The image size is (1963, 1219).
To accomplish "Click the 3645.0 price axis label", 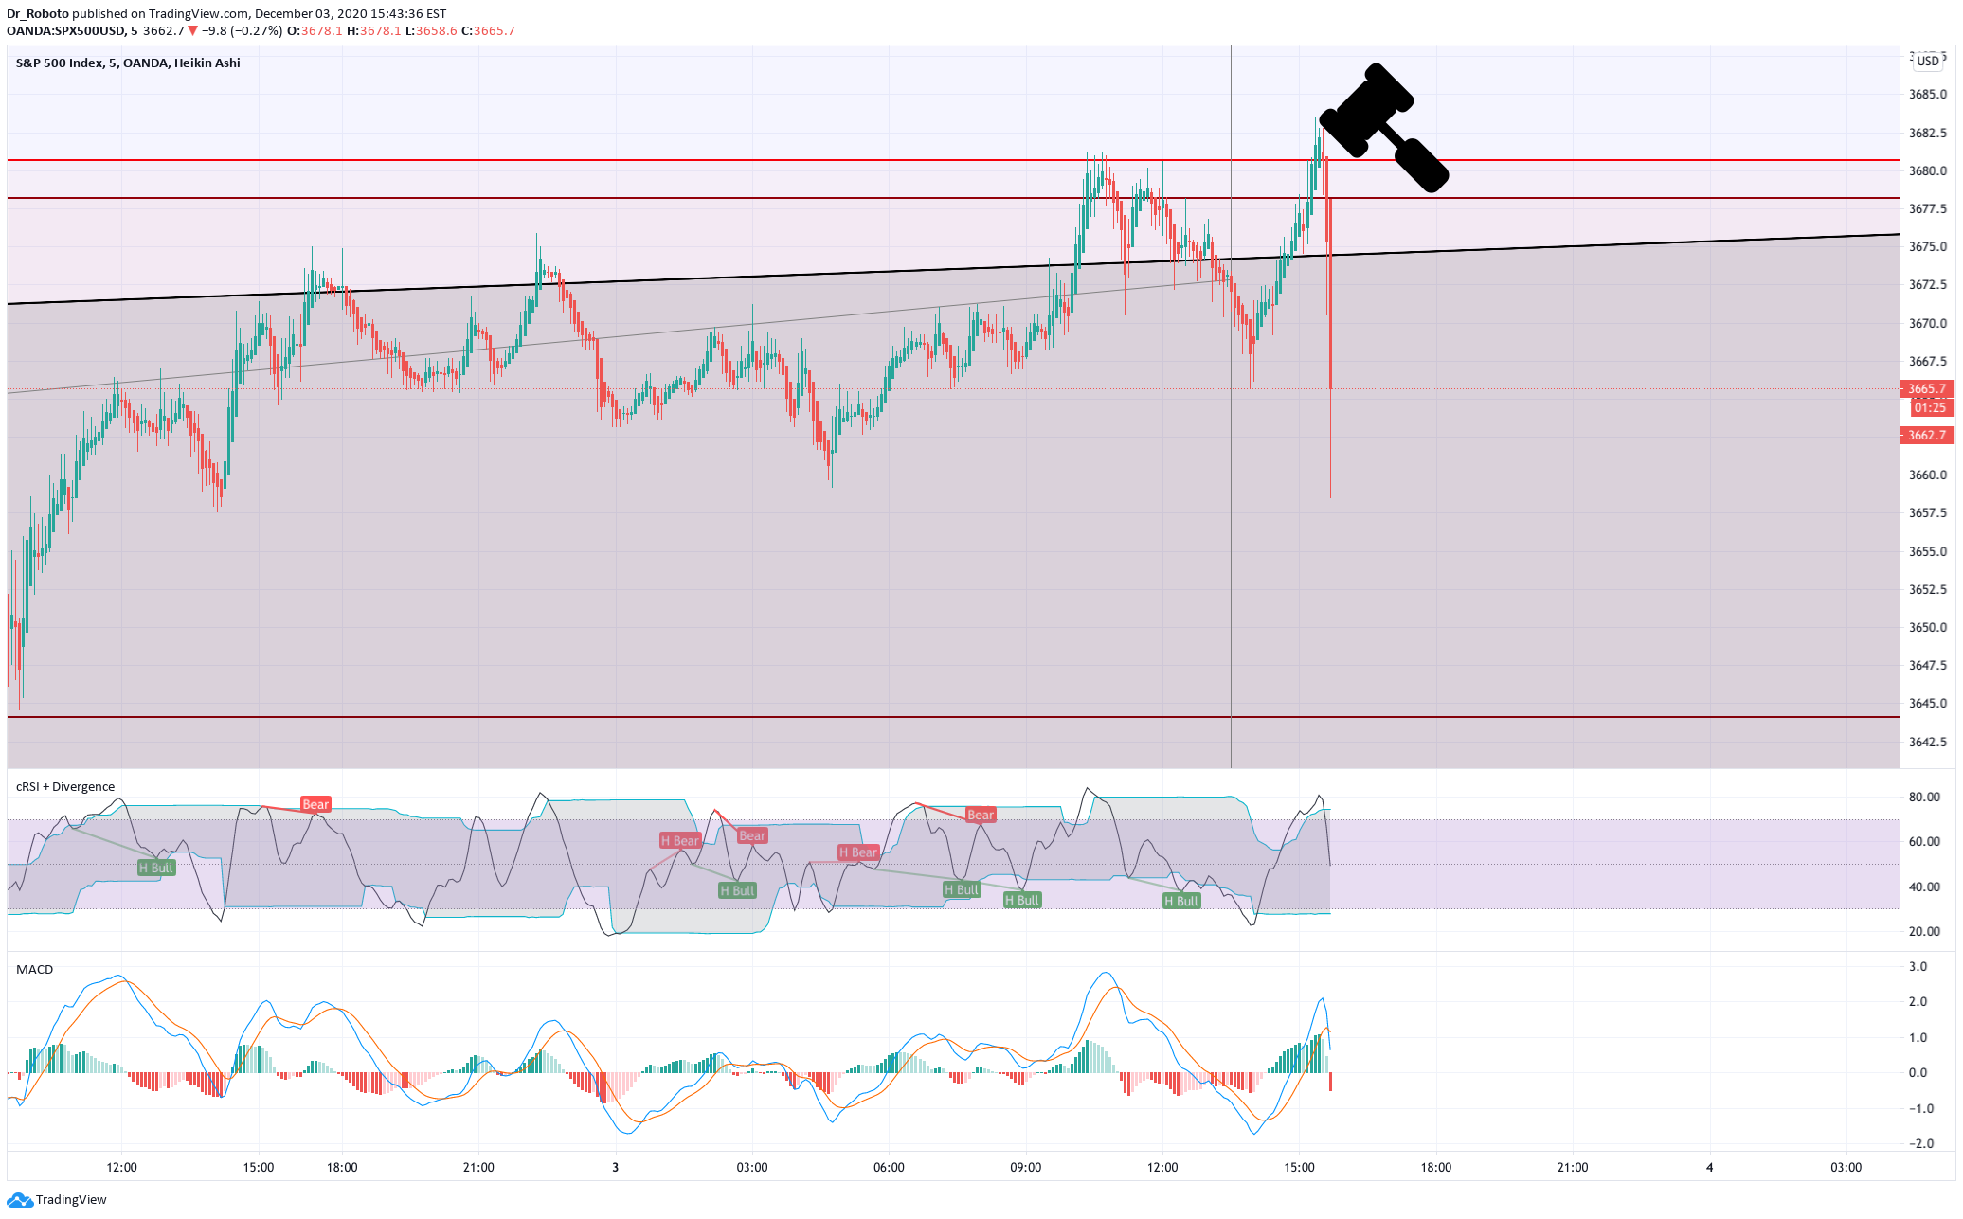I will 1928,703.
